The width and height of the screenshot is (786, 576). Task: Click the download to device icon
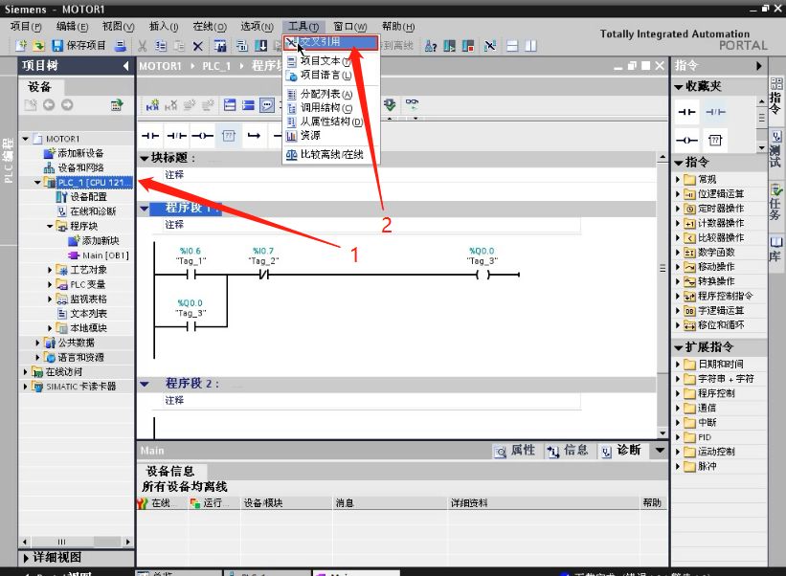(260, 46)
